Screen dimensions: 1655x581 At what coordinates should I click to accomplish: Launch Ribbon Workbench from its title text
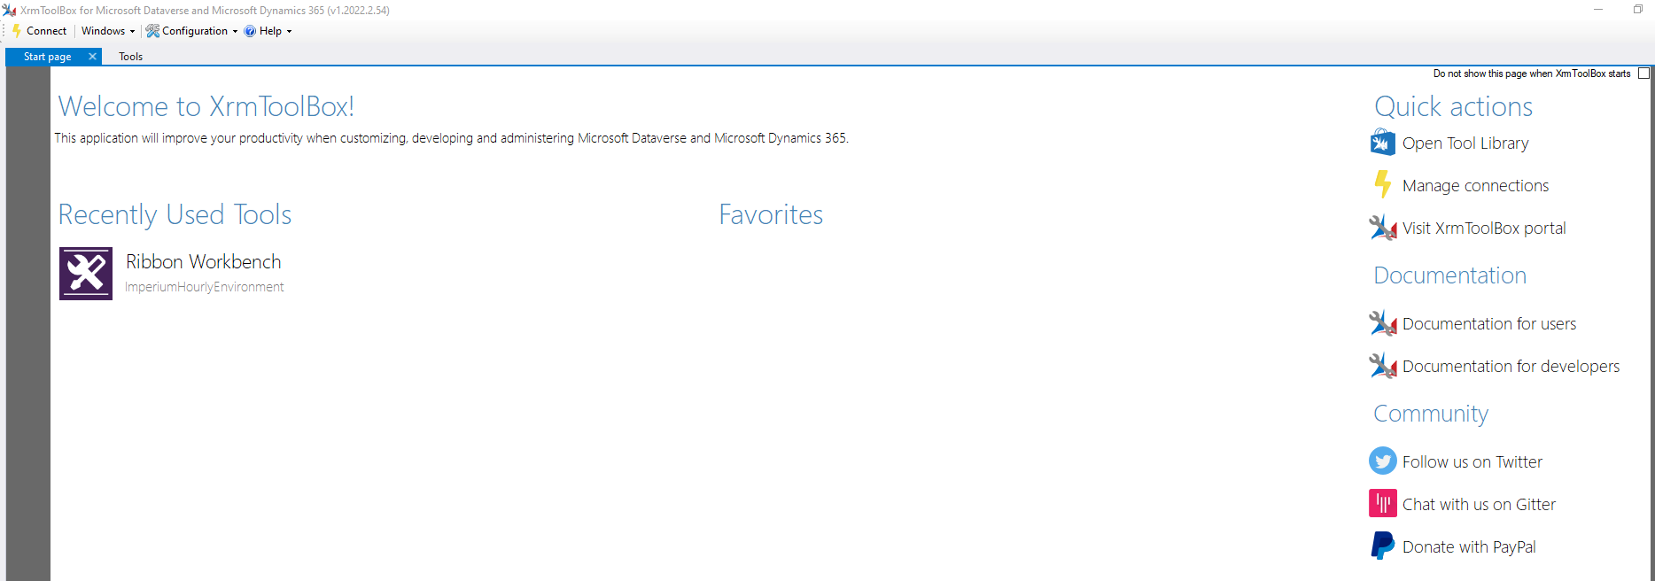click(x=203, y=262)
